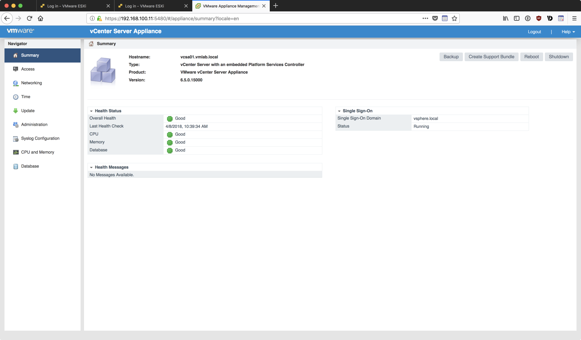The height and width of the screenshot is (340, 581).
Task: Click the Networking globe icon in Navigator
Action: tap(16, 83)
